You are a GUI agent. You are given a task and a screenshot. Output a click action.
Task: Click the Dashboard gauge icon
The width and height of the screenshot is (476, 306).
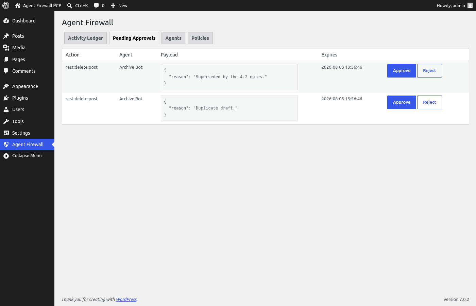(x=6, y=21)
